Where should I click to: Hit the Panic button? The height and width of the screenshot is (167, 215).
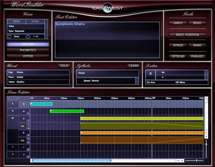tap(197, 45)
